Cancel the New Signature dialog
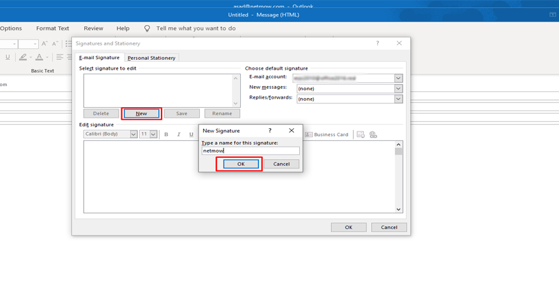 click(281, 164)
